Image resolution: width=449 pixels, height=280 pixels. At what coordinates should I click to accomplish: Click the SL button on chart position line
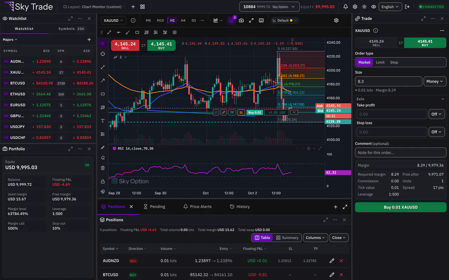tap(241, 112)
